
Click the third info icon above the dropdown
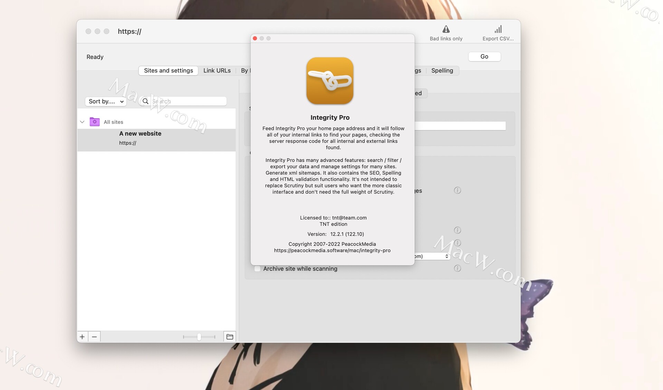tap(457, 243)
